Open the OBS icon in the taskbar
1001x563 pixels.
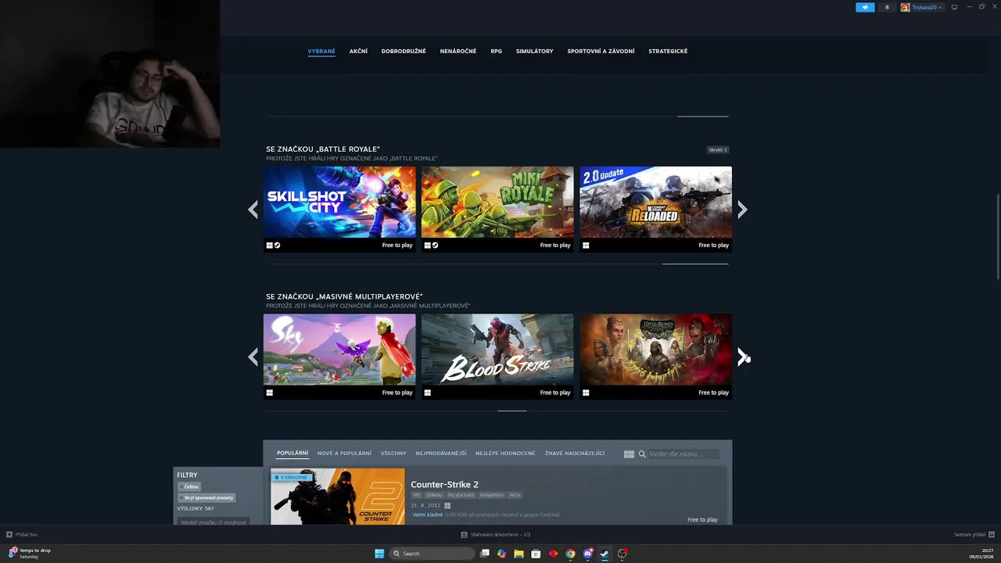[622, 554]
